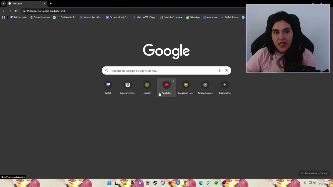
Task: Open Steam from the taskbar
Action: point(155,183)
